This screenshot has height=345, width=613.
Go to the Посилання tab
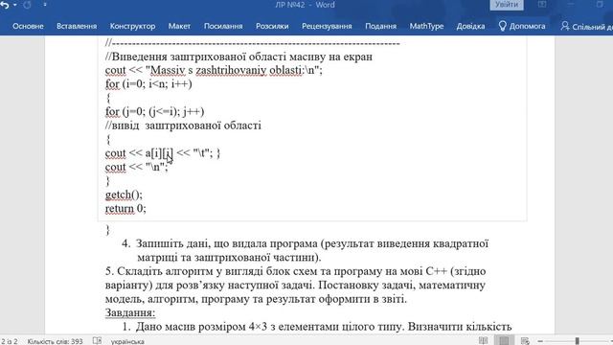[x=223, y=26]
